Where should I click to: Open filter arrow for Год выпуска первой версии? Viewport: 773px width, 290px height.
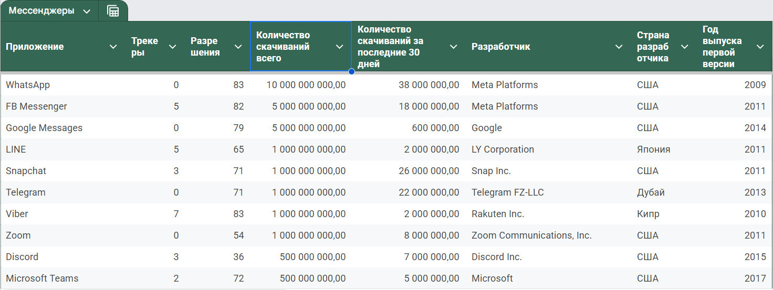pos(760,47)
